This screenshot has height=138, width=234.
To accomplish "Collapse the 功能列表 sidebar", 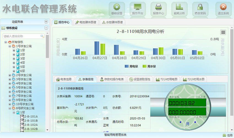I will point(46,22).
